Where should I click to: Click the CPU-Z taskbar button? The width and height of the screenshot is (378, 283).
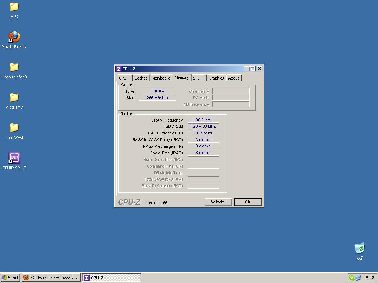(111, 277)
